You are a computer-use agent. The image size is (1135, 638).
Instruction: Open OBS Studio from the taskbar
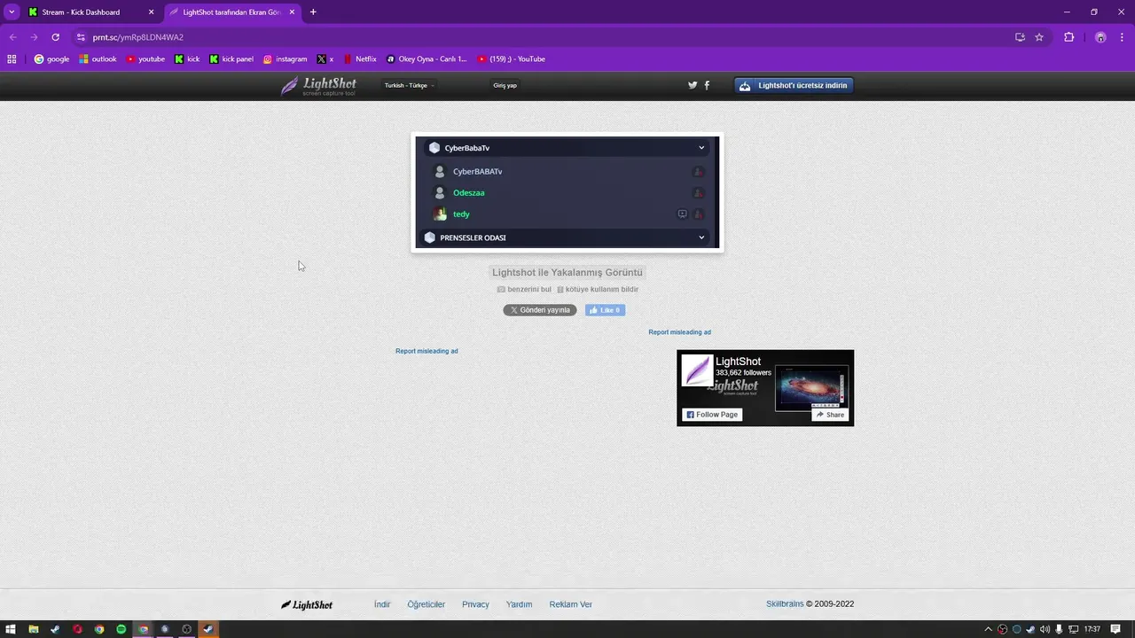point(187,629)
